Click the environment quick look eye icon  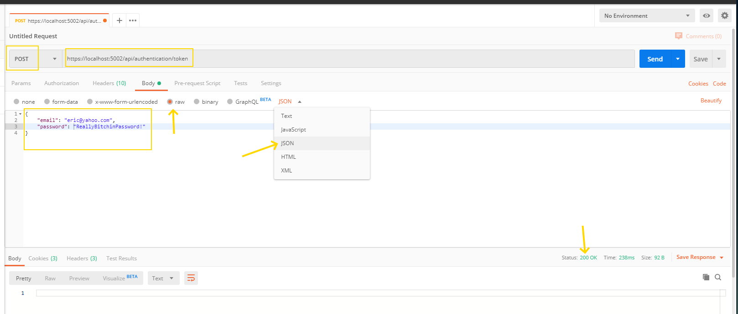(x=707, y=15)
